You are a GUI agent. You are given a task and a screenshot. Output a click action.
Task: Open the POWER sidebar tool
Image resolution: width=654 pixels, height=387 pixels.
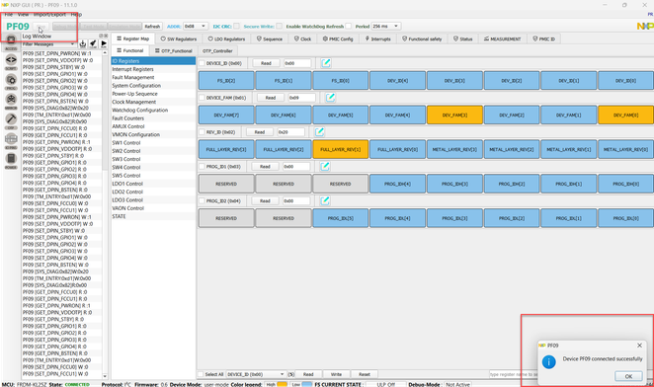point(11,161)
